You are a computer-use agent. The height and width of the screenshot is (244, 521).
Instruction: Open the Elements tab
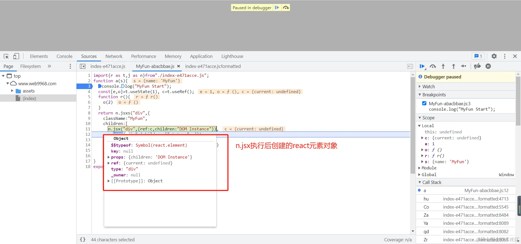(39, 56)
